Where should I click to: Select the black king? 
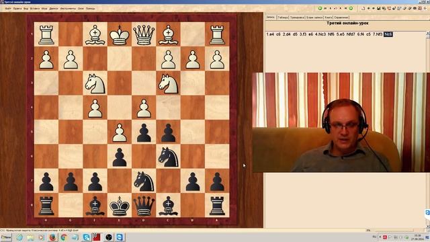[120, 205]
